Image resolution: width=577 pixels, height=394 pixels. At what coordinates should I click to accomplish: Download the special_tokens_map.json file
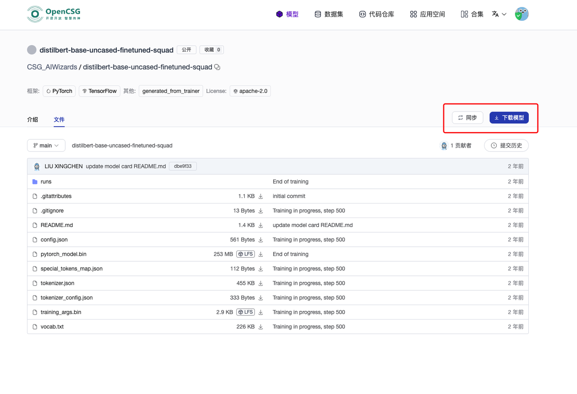tap(261, 269)
